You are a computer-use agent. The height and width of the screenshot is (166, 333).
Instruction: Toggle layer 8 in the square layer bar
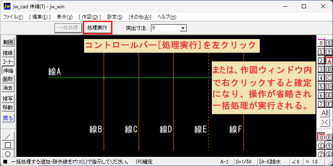point(329,43)
